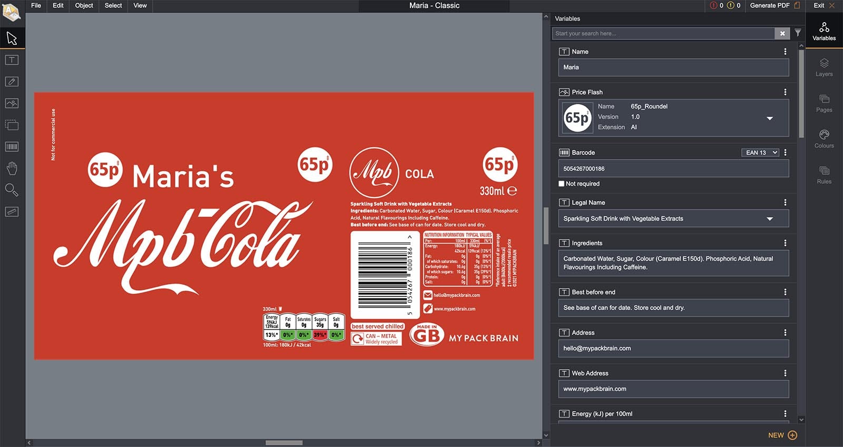The height and width of the screenshot is (447, 843).
Task: Click the canvas horizontal scrollbar thumb
Action: (x=284, y=443)
